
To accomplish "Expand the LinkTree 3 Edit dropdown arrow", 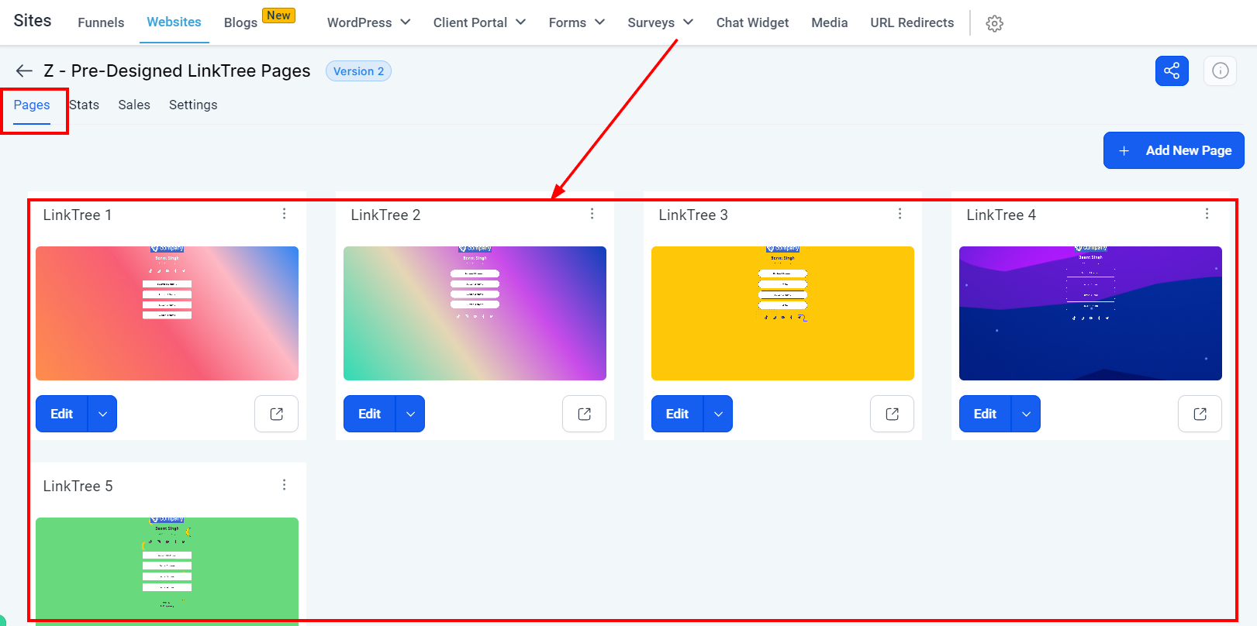I will click(718, 414).
